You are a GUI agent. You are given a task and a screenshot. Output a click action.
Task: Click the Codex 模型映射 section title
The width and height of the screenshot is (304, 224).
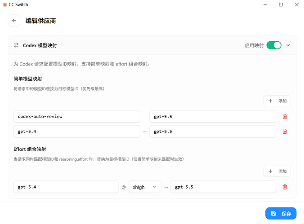[40, 45]
